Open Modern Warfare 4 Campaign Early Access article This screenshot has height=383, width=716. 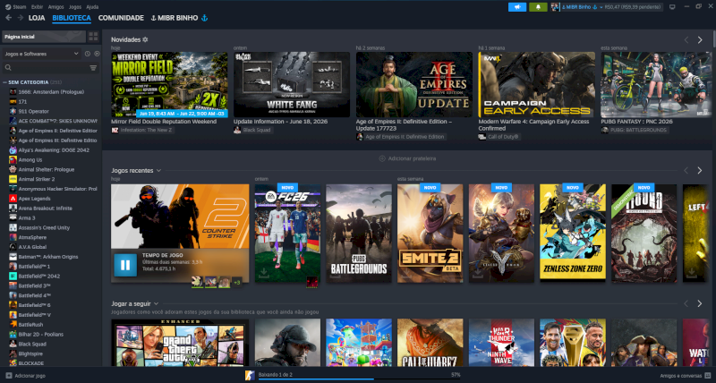536,84
